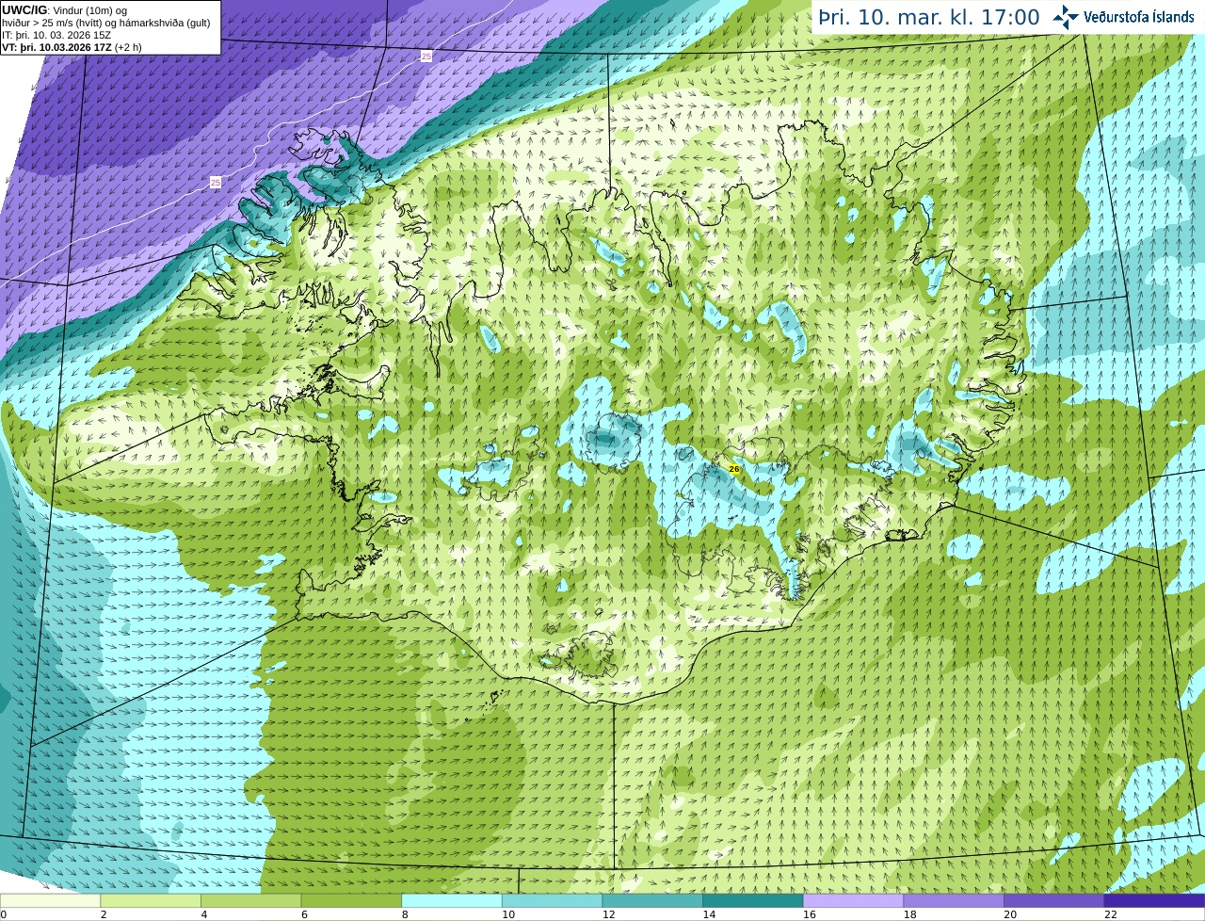Image resolution: width=1205 pixels, height=921 pixels.
Task: Click the legend value 8
Action: click(x=405, y=914)
